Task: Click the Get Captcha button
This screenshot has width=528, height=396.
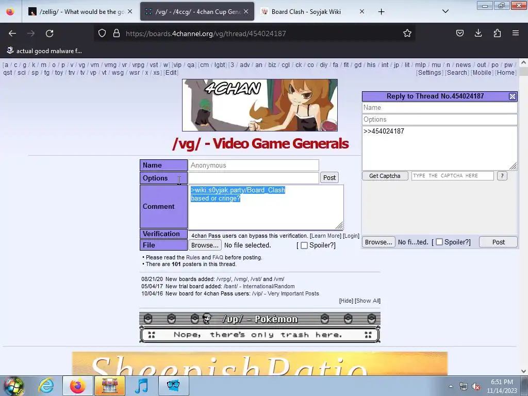Action: click(385, 176)
